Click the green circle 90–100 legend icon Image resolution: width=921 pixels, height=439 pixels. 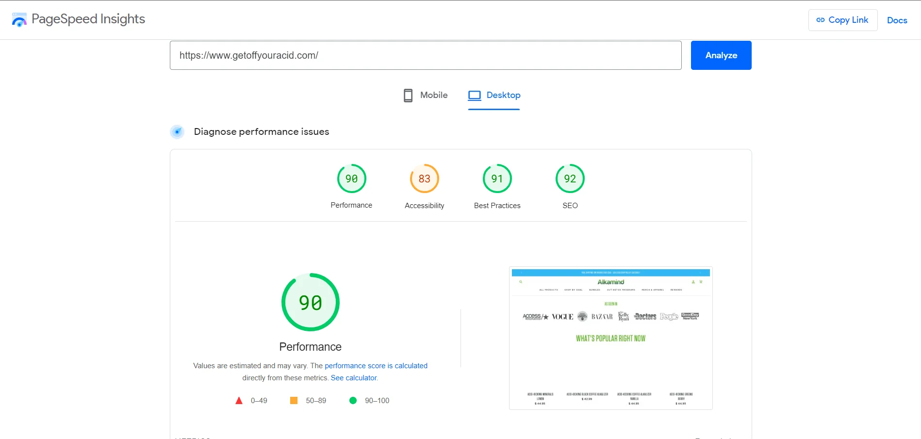tap(353, 400)
